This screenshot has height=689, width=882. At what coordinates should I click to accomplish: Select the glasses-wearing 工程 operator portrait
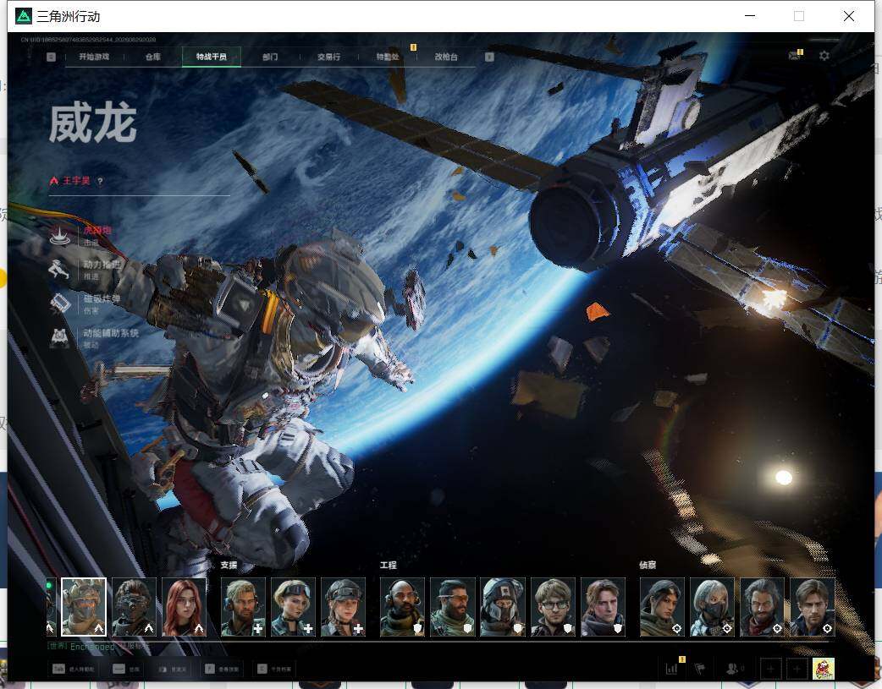[553, 607]
